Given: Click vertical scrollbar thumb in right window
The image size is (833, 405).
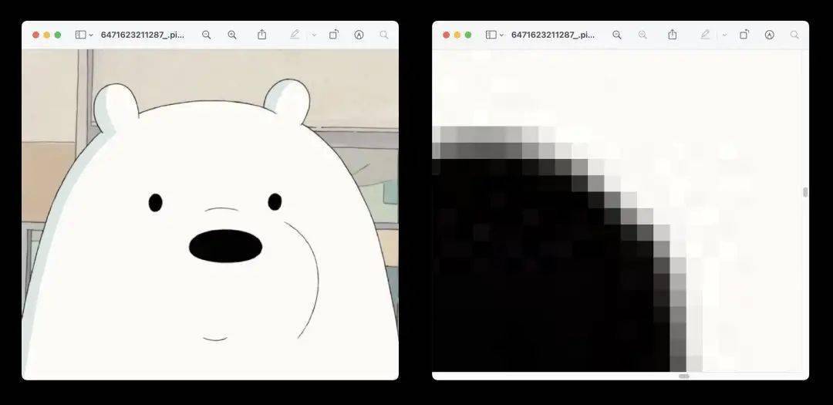Looking at the screenshot, I should (x=805, y=192).
